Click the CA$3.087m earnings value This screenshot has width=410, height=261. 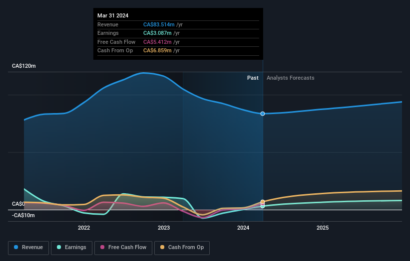tap(157, 33)
